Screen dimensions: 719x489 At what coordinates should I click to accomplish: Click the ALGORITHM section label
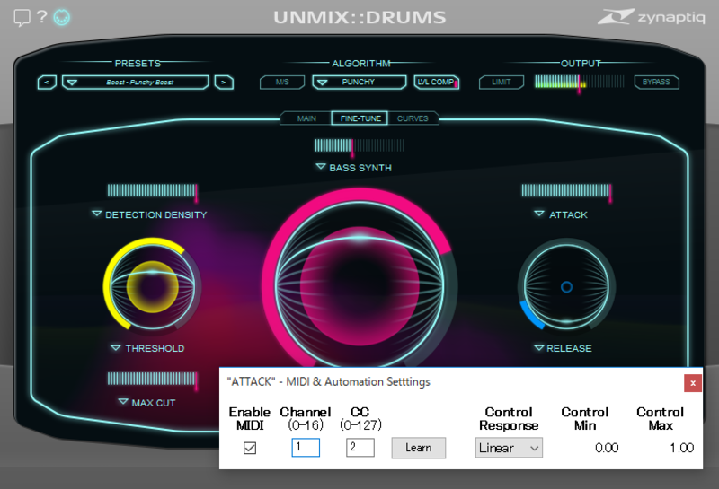pyautogui.click(x=361, y=63)
